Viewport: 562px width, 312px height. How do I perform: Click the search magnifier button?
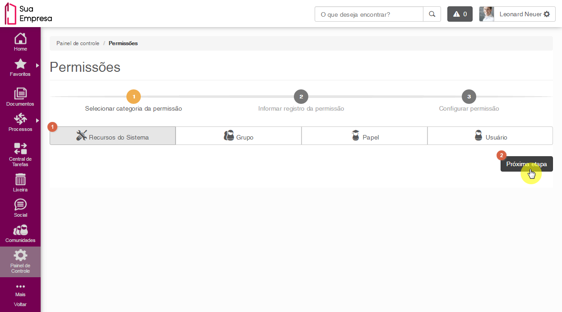pyautogui.click(x=432, y=14)
